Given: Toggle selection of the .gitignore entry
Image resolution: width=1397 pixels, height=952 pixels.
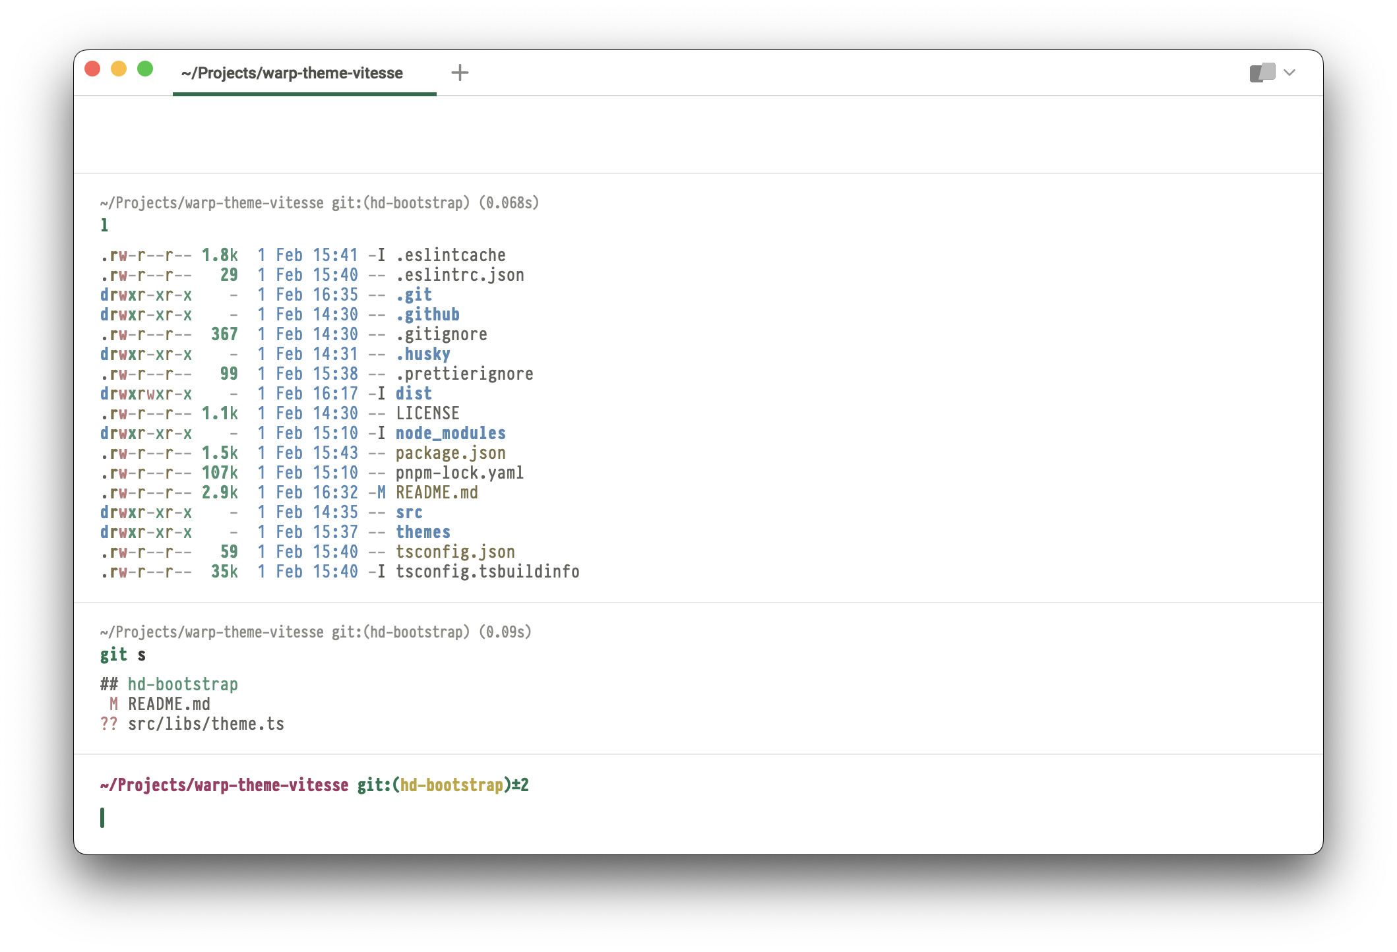Looking at the screenshot, I should click(441, 334).
